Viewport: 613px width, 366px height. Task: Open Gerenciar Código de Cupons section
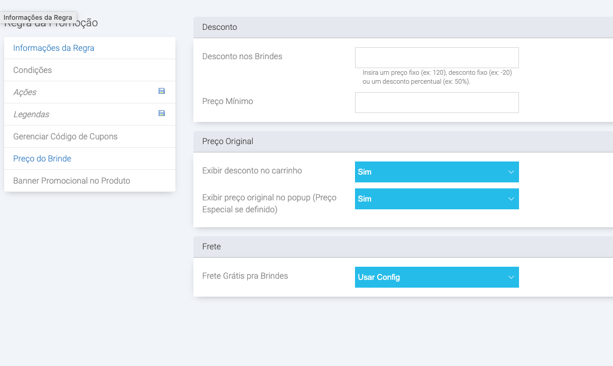pyautogui.click(x=65, y=136)
